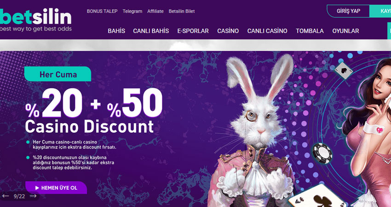The height and width of the screenshot is (207, 391).
Task: Open the Telegram link
Action: pyautogui.click(x=132, y=11)
